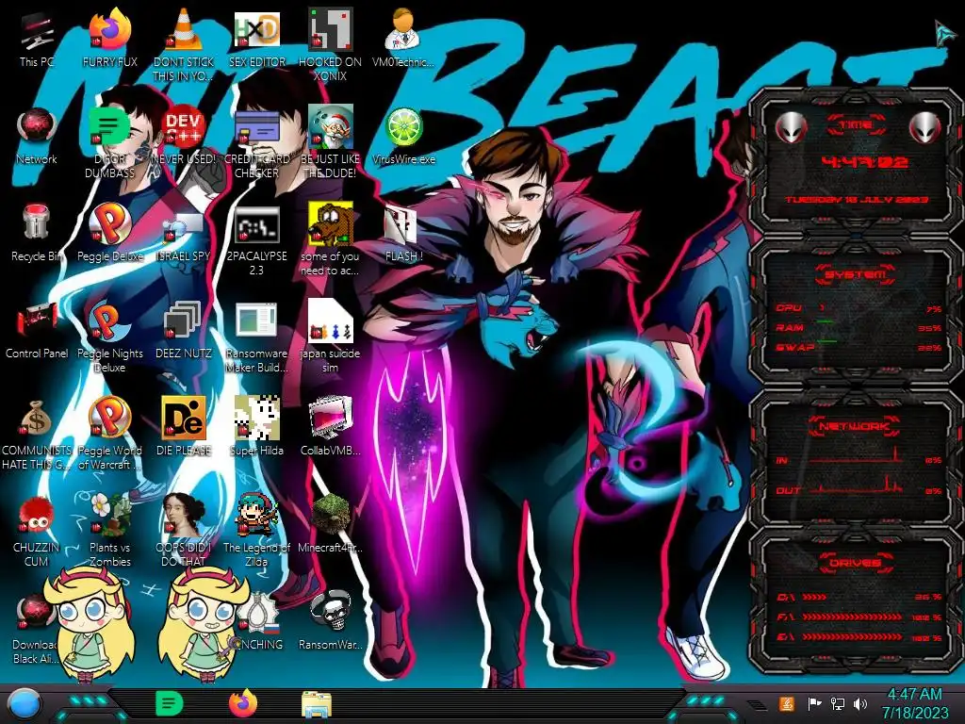
Task: Open the dog icon labeled some of you need to ac...
Action: [x=331, y=240]
